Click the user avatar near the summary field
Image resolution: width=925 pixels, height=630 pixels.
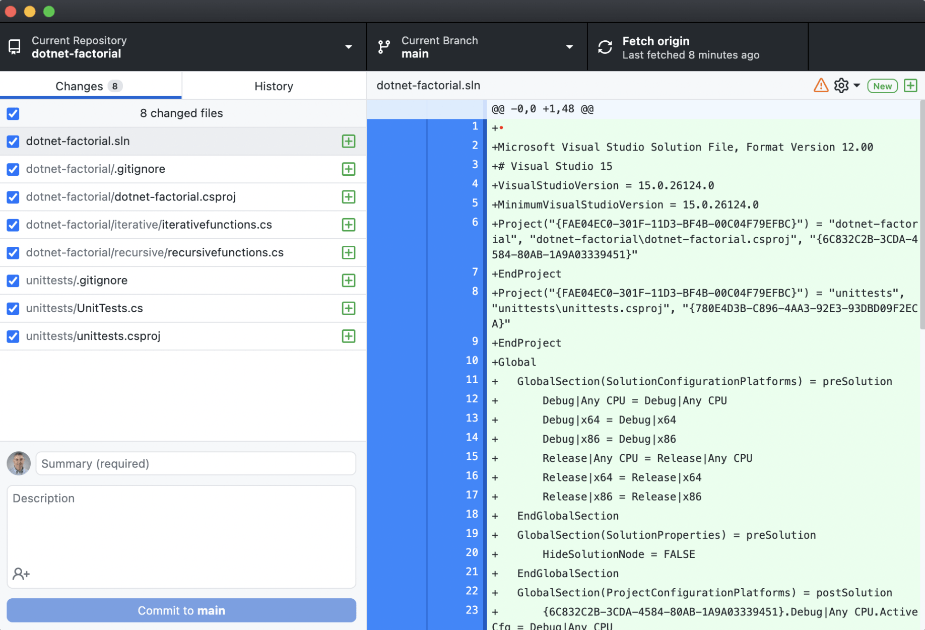tap(19, 463)
